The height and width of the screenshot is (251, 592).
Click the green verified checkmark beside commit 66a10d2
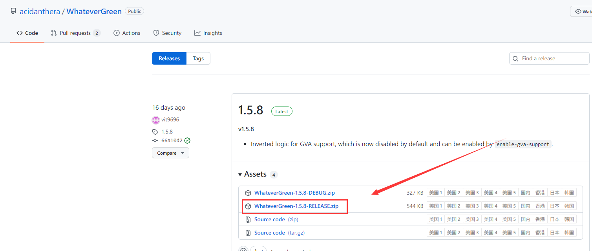point(187,141)
